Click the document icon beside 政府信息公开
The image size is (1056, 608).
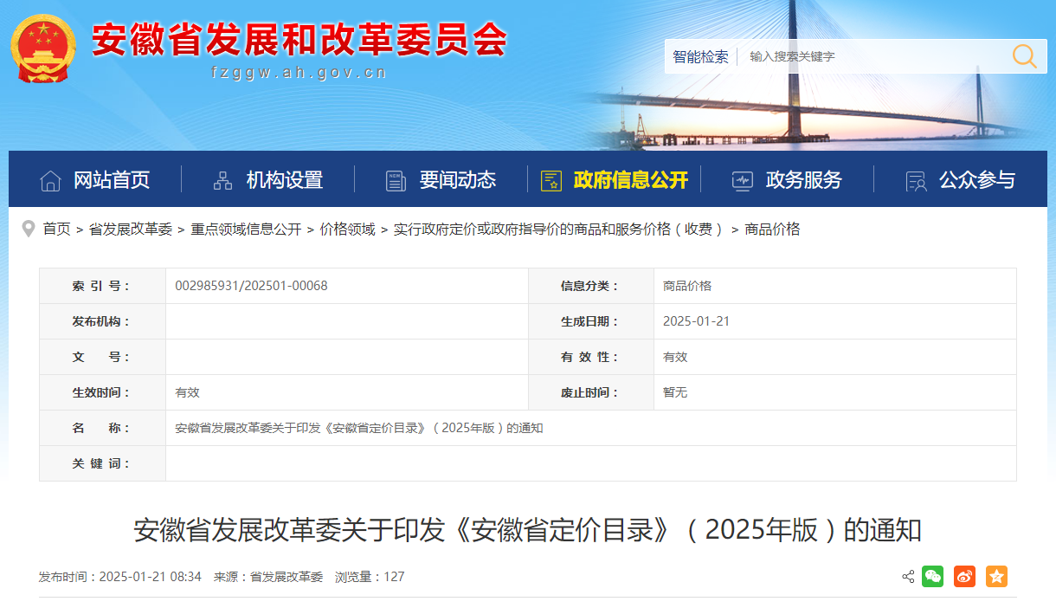coord(551,180)
